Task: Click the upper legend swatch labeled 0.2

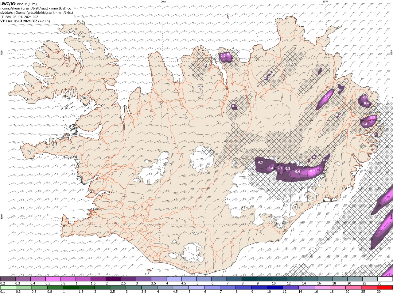Action: coord(8,279)
